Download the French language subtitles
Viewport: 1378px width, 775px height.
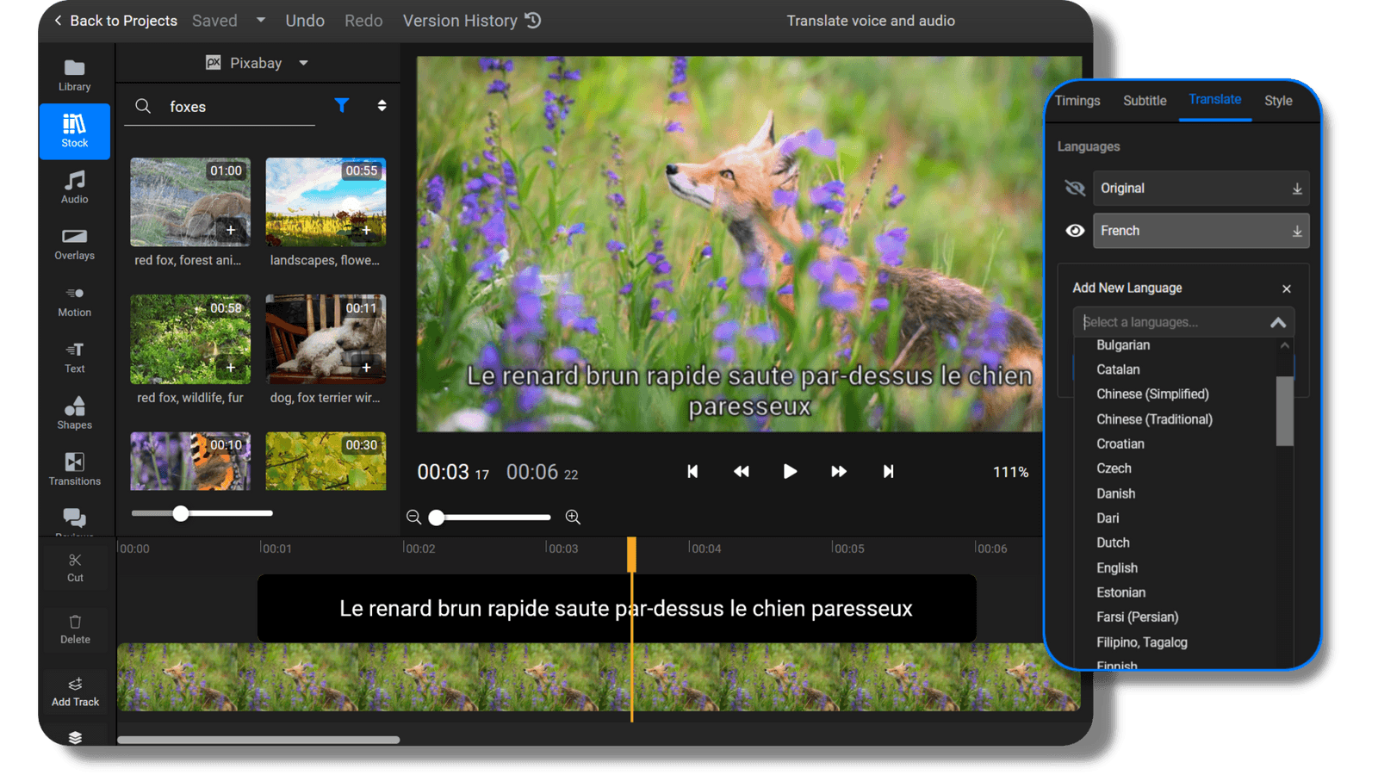[x=1297, y=231]
